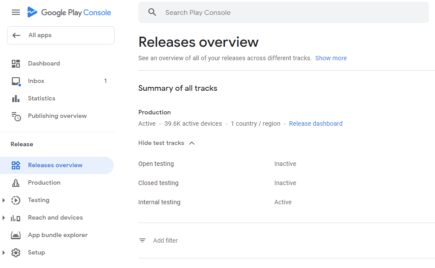The height and width of the screenshot is (268, 435).
Task: Click the 1 country / region text
Action: pos(256,124)
